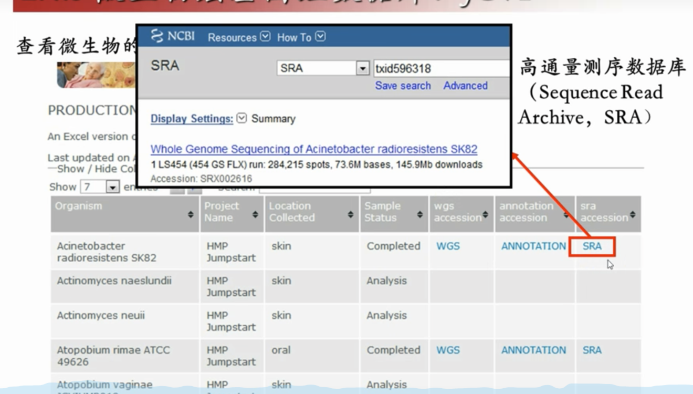Select oral location cell for Atopobium rimae
This screenshot has width=693, height=394.
click(312, 356)
